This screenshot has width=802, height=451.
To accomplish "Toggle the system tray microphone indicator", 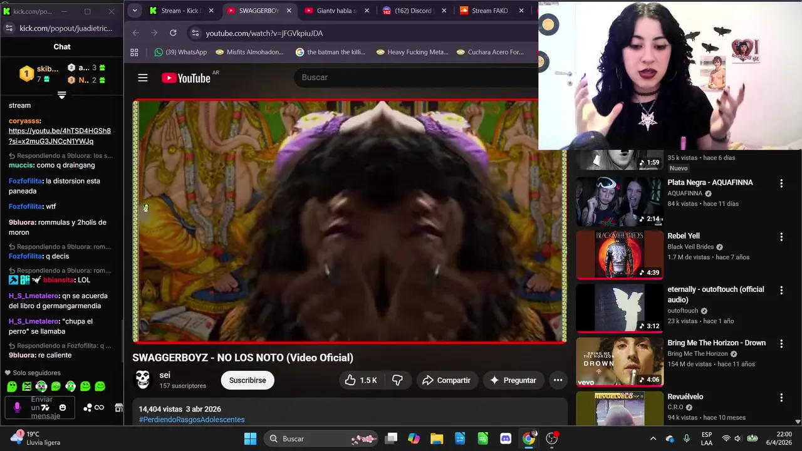I will pos(687,438).
